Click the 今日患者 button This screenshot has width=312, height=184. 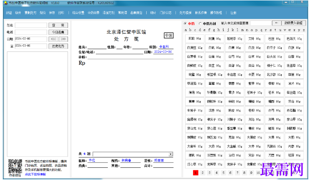point(58,32)
